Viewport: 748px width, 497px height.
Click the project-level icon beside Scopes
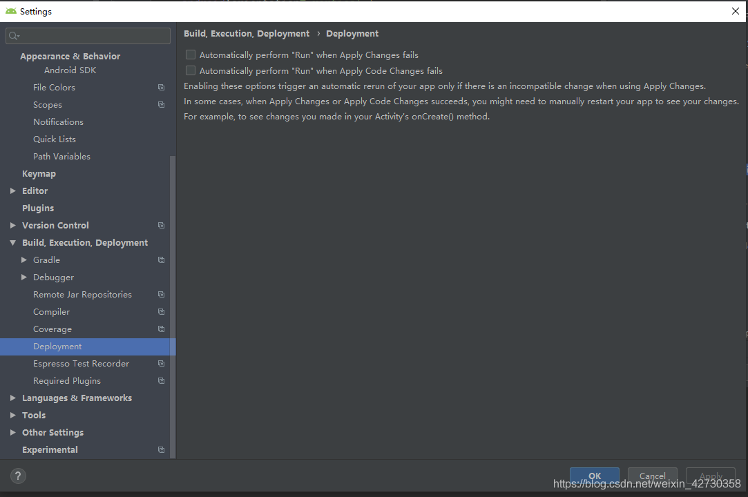pos(161,104)
